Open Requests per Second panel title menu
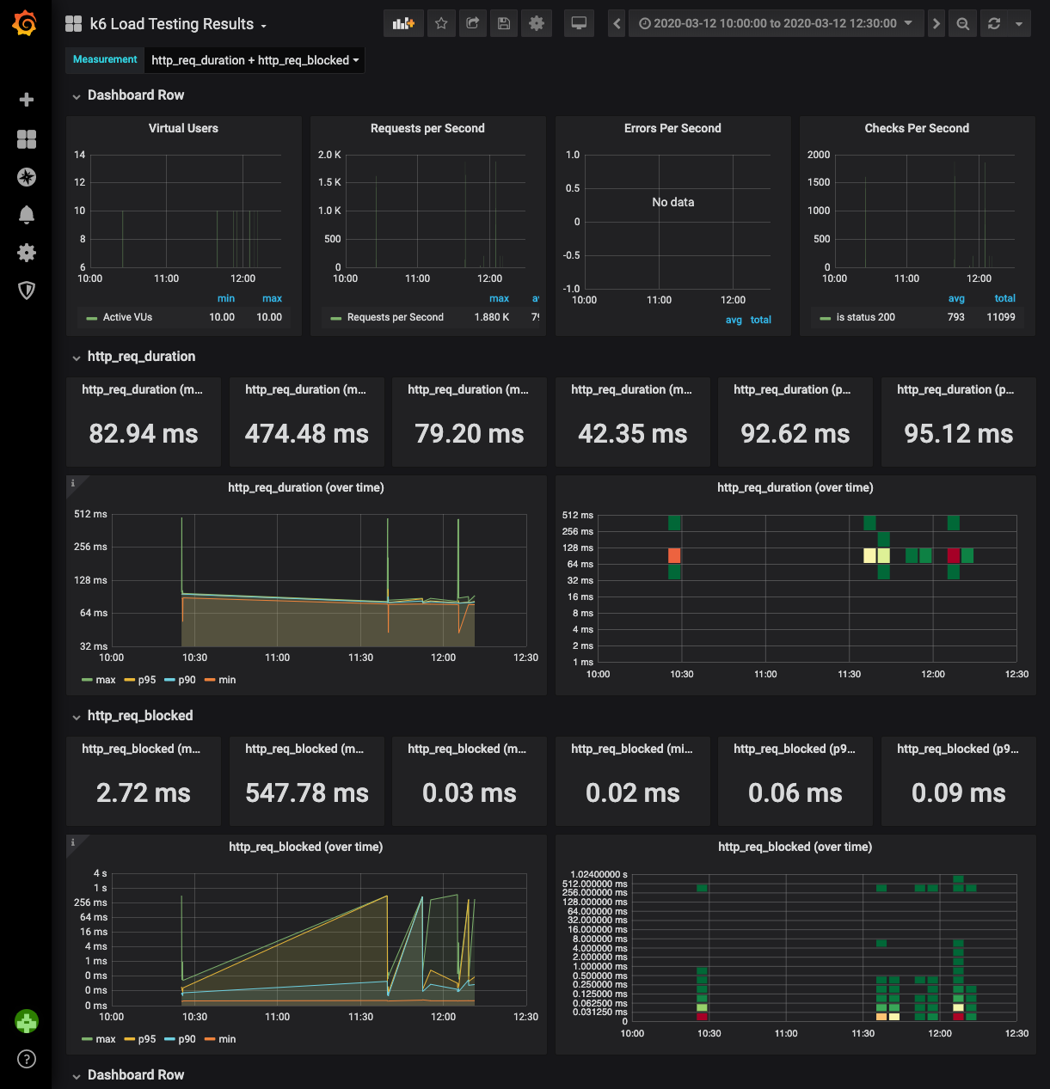 click(x=427, y=128)
